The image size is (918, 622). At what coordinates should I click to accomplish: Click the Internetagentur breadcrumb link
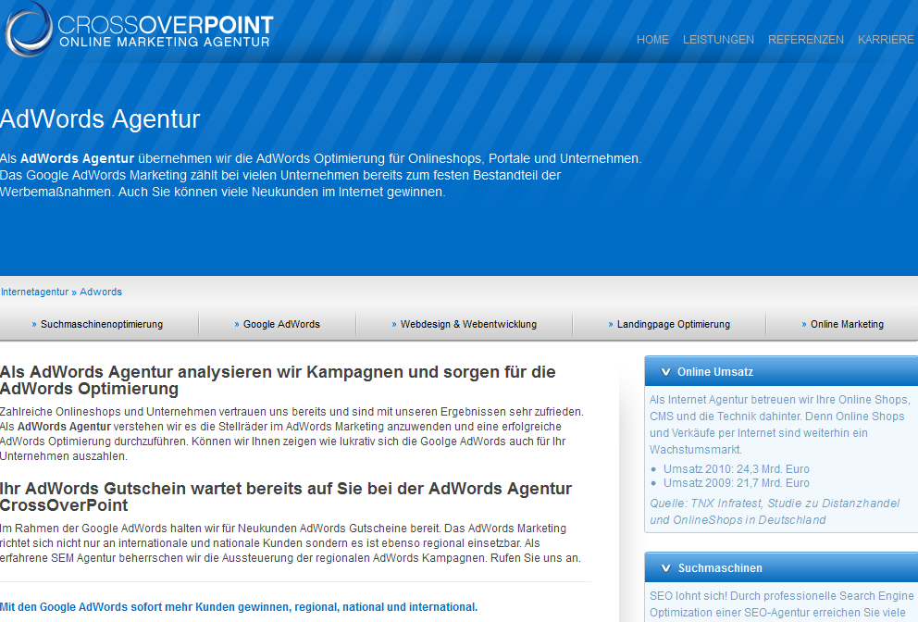pyautogui.click(x=34, y=292)
